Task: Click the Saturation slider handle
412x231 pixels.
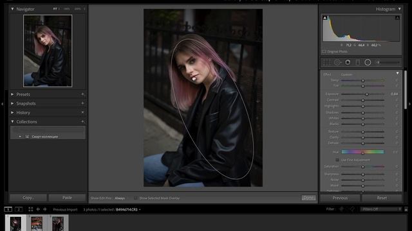Action: coord(363,167)
